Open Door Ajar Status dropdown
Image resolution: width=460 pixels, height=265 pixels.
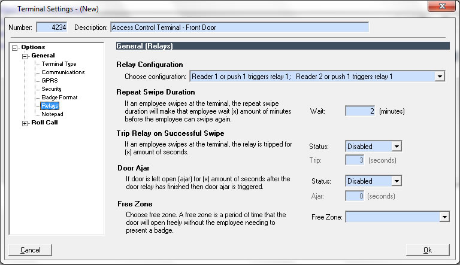(x=395, y=181)
